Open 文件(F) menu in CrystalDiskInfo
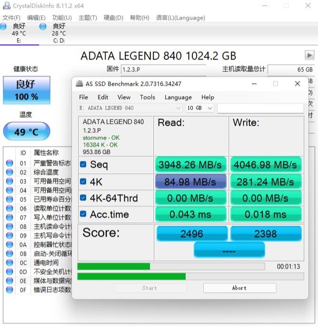Image resolution: width=318 pixels, height=326 pixels. pyautogui.click(x=11, y=18)
